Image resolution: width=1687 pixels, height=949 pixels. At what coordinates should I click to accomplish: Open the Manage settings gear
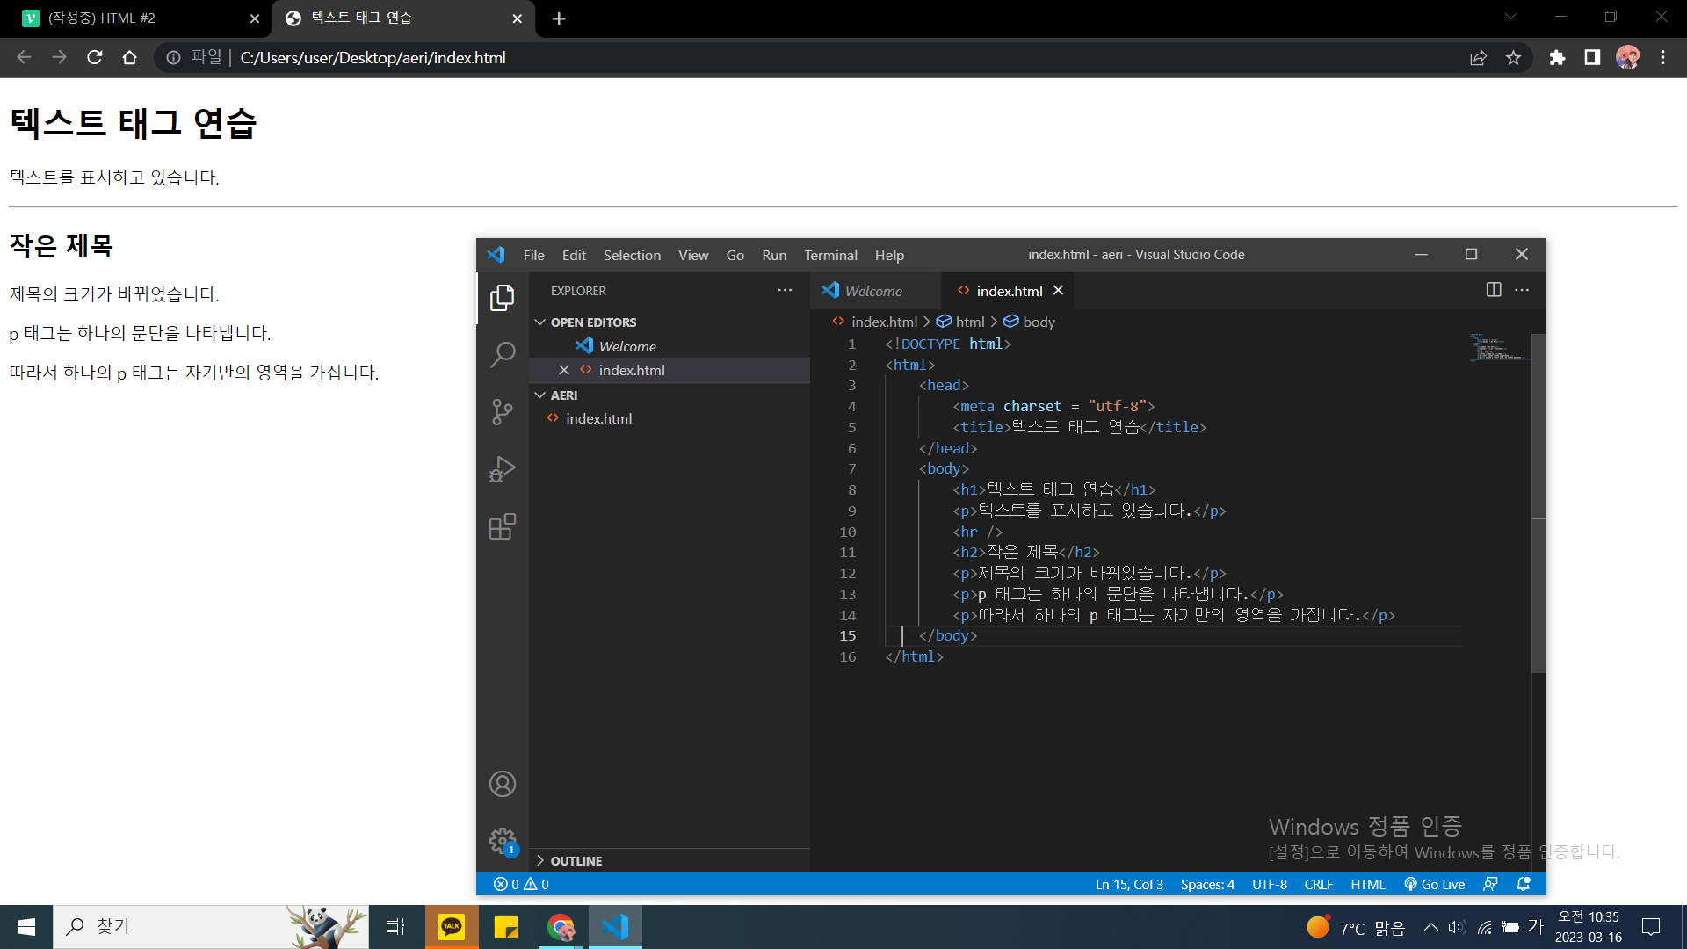pyautogui.click(x=502, y=841)
